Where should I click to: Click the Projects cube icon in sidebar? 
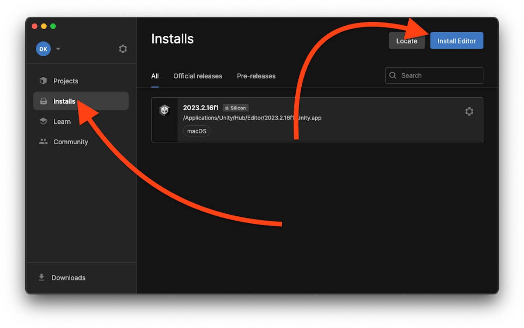click(43, 81)
